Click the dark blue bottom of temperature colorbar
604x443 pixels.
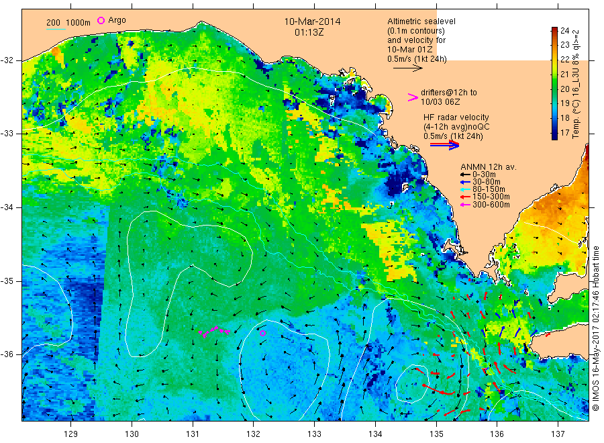point(555,136)
